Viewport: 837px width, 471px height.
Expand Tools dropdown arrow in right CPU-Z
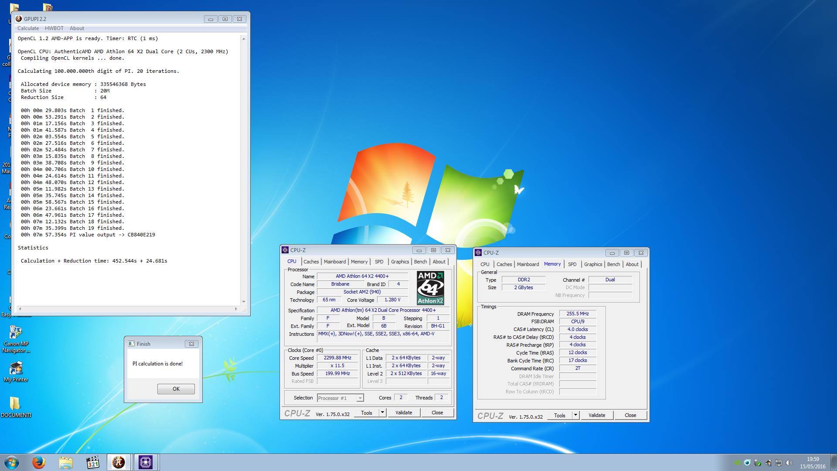point(575,415)
